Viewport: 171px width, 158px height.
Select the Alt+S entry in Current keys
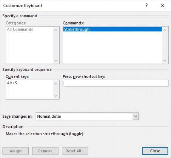tap(12, 83)
